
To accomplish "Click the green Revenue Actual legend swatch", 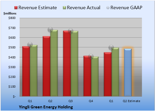I will (x=64, y=8).
